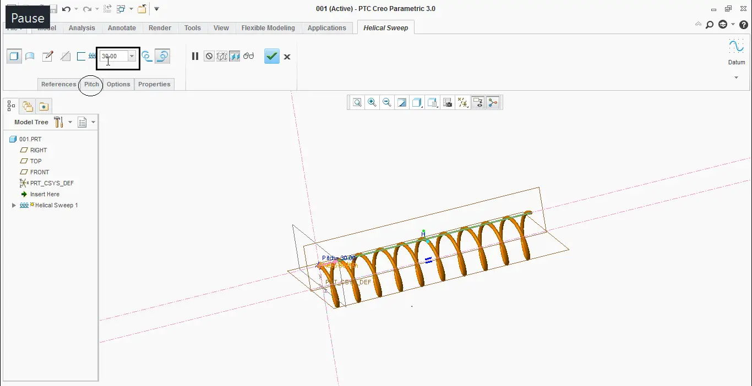Toggle shaded feature preview on
Image resolution: width=752 pixels, height=386 pixels.
[235, 56]
